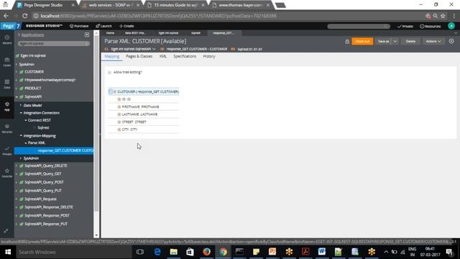Screen dimensions: 460x259
Task: Enable the Allow tree editing checkbox
Action: (109, 72)
